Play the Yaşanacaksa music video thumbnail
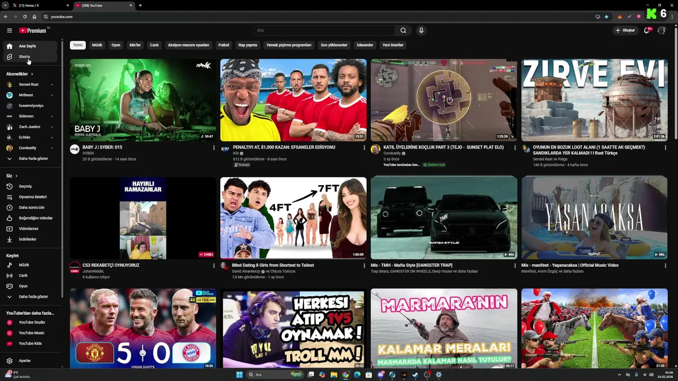678x381 pixels. (594, 218)
